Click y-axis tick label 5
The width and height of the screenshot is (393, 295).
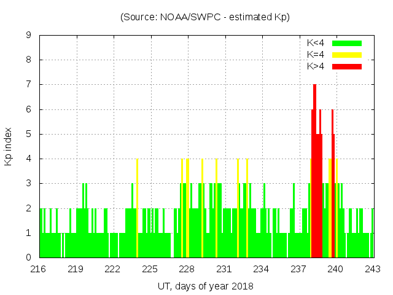point(28,134)
